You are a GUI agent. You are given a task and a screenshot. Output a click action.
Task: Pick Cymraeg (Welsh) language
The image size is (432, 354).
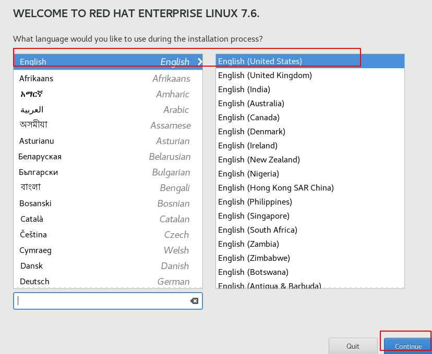coord(108,250)
